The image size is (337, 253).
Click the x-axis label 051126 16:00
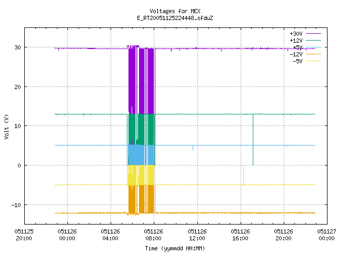click(x=240, y=235)
